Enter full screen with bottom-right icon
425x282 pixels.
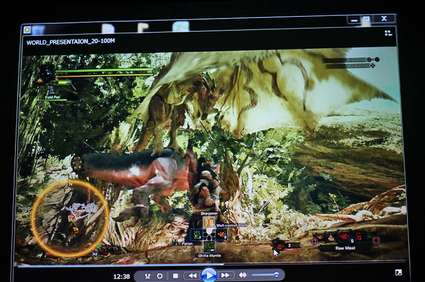[398, 272]
